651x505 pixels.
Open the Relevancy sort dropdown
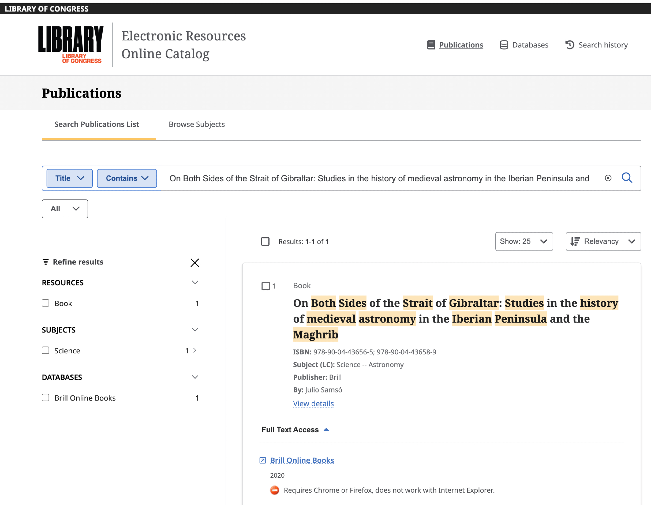coord(603,241)
